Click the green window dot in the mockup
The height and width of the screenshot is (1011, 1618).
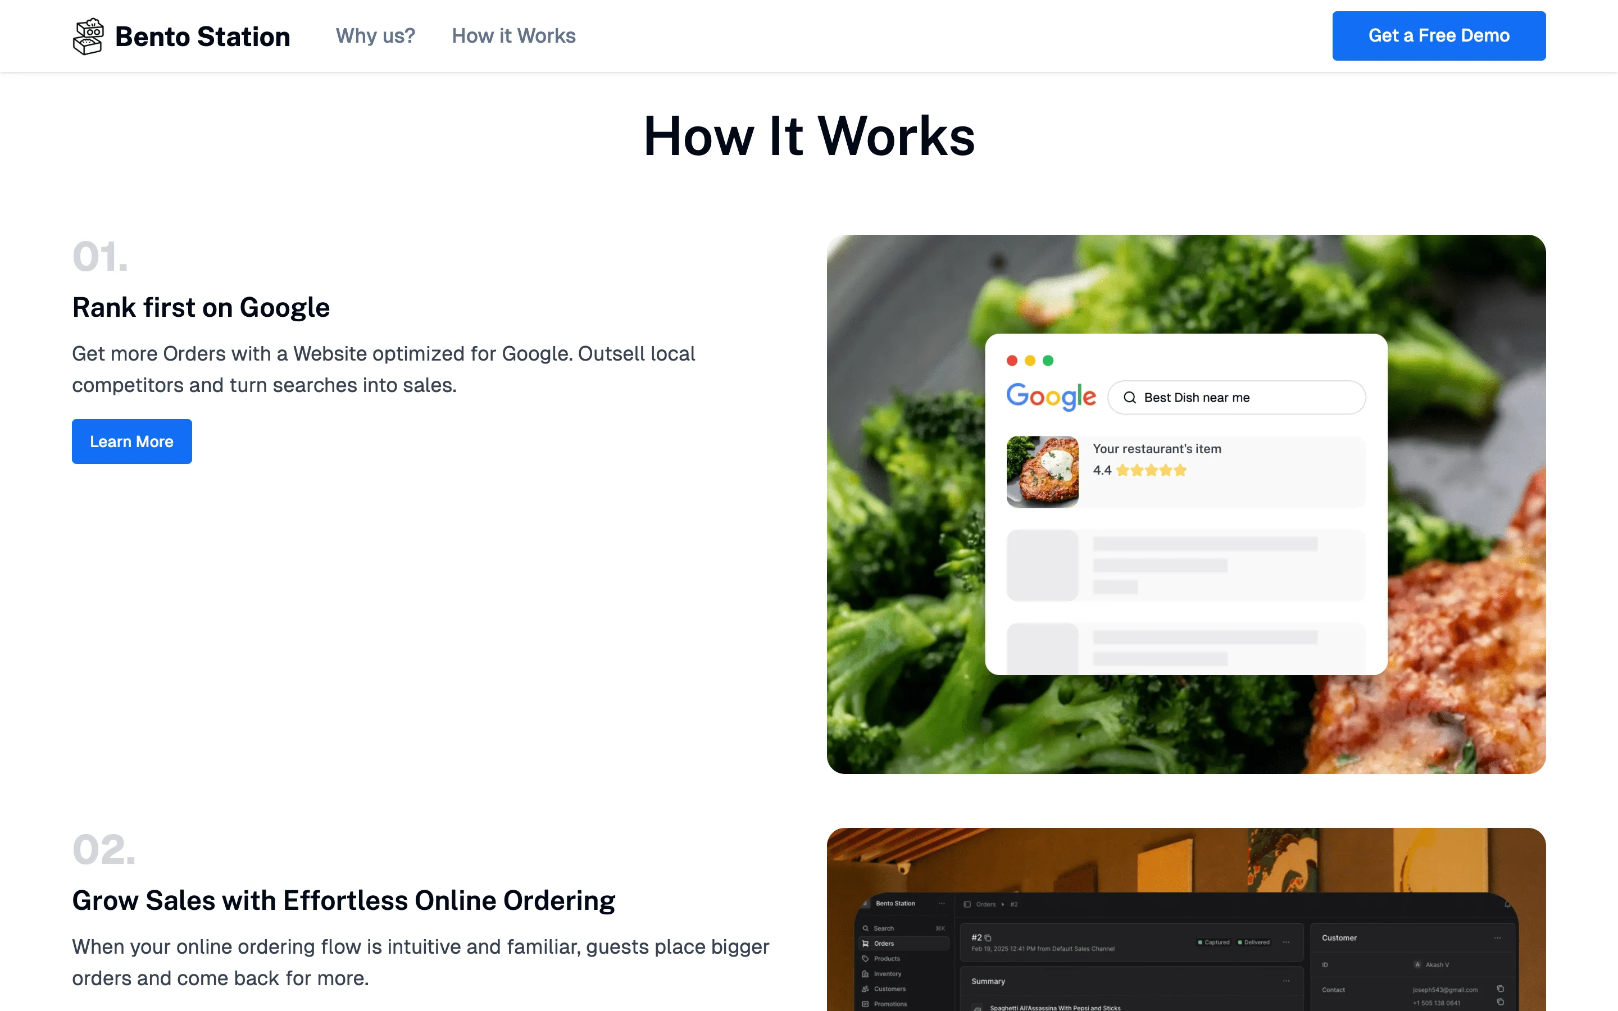pos(1048,361)
